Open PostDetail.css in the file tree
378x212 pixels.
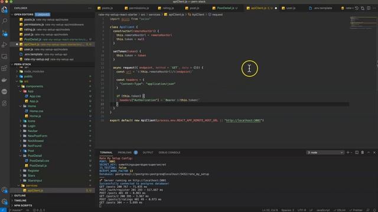pyautogui.click(x=39, y=161)
